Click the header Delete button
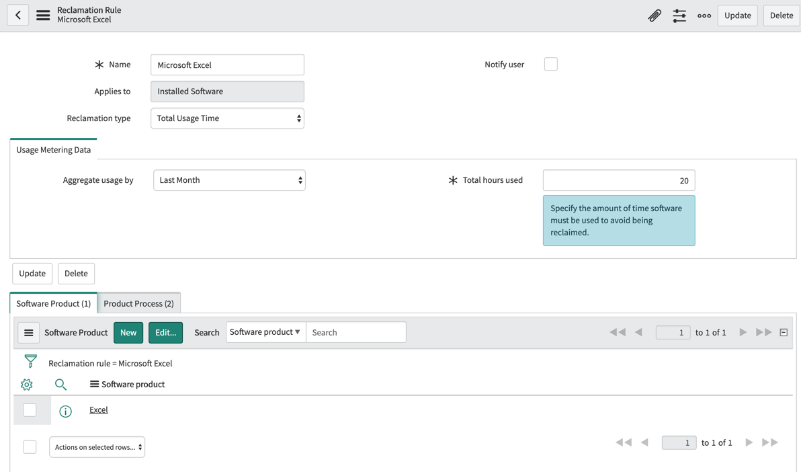The image size is (801, 472). pos(781,15)
